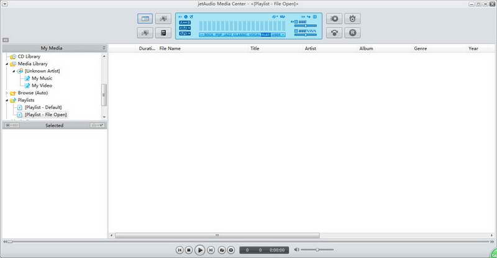Viewport: 497px width, 258px height.
Task: Rewind using the seek bar left arrows
Action: pos(5,241)
